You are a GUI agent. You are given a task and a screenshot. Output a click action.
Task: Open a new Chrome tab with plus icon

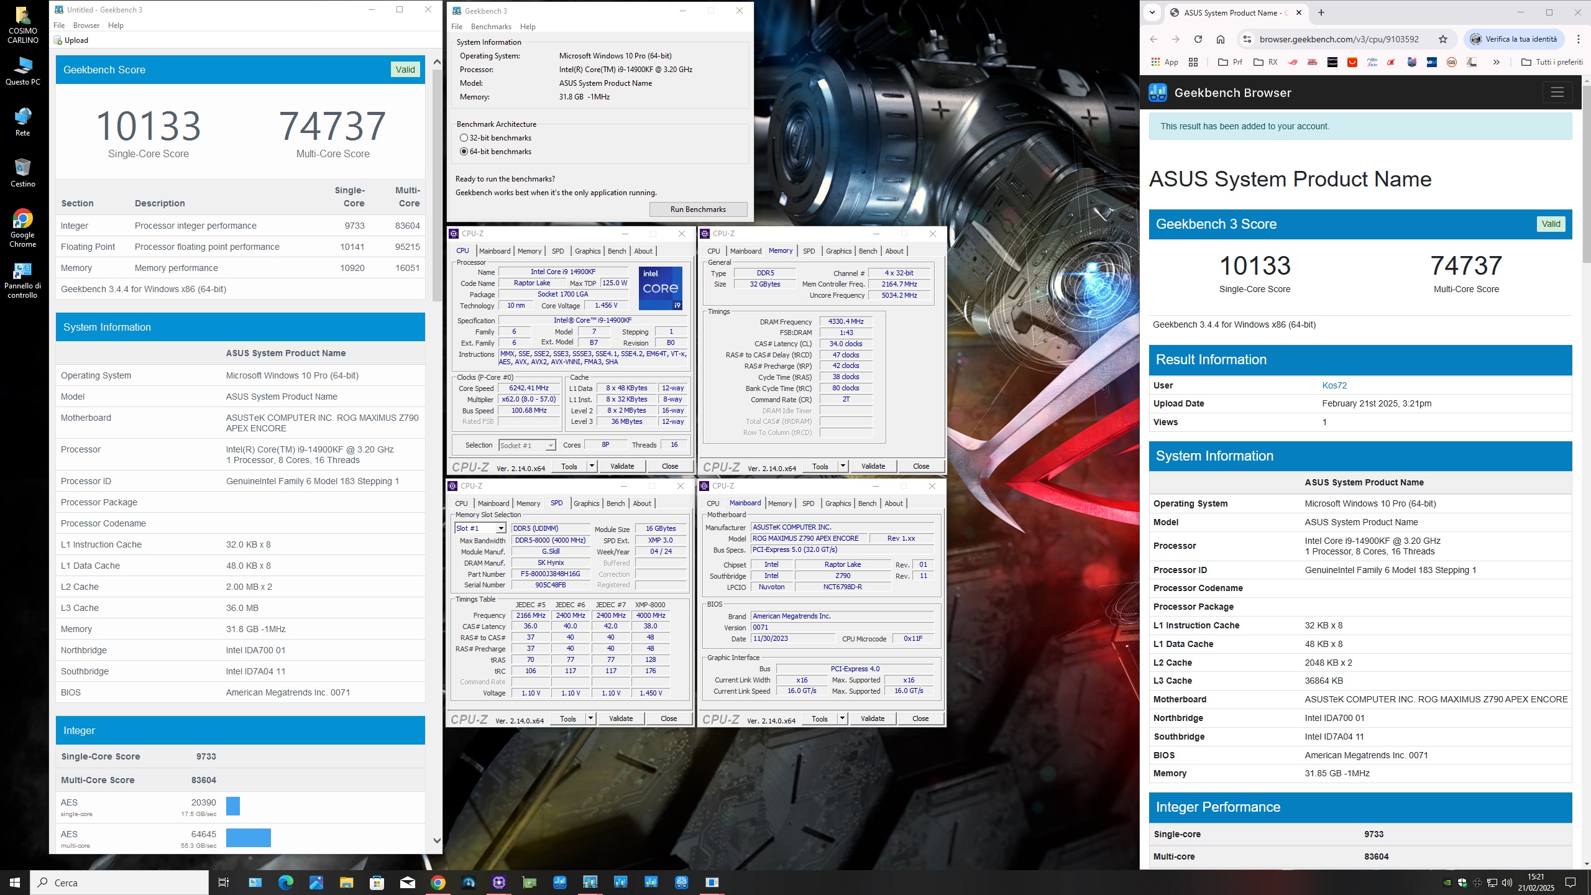(x=1321, y=12)
